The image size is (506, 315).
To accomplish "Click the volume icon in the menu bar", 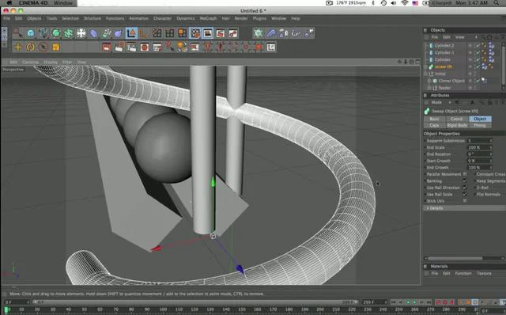I will tap(394, 3).
